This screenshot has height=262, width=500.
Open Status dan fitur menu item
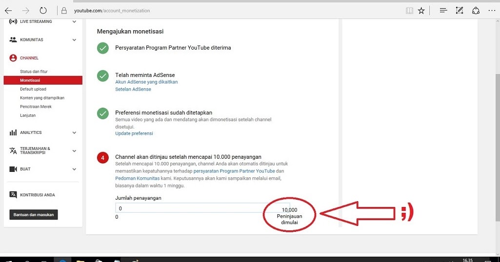coord(34,72)
